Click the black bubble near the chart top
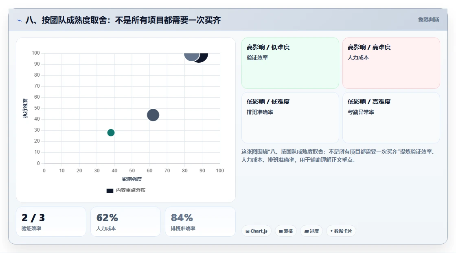Image resolution: width=456 pixels, height=253 pixels. pyautogui.click(x=204, y=57)
